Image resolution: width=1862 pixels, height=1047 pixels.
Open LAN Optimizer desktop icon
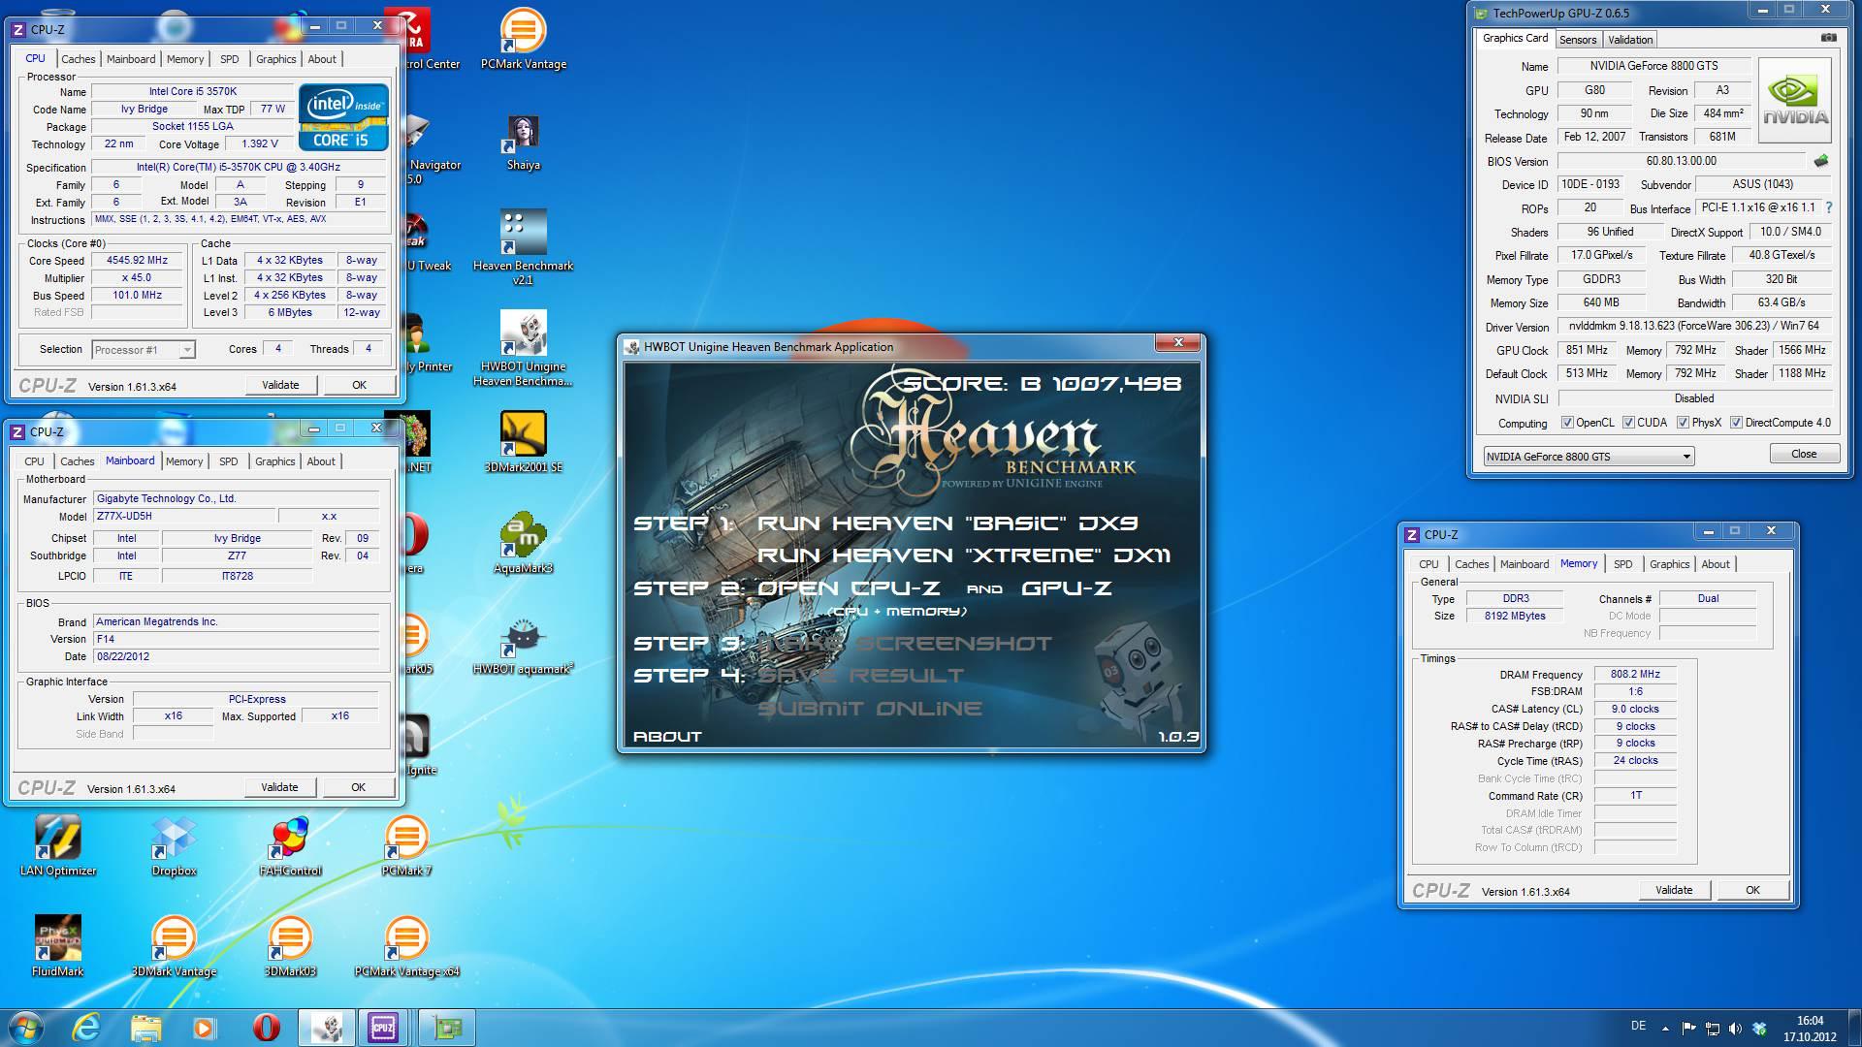[58, 845]
